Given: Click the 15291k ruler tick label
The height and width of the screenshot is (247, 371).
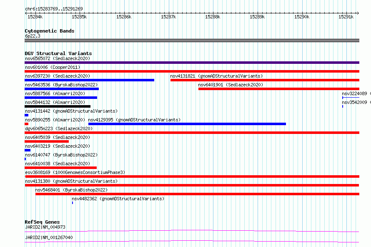Looking at the screenshot, I should click(x=346, y=17).
